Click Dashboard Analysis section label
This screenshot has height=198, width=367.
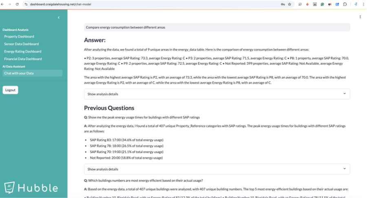click(15, 30)
